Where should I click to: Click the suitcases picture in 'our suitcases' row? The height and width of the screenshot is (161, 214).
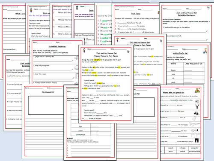click(195, 135)
